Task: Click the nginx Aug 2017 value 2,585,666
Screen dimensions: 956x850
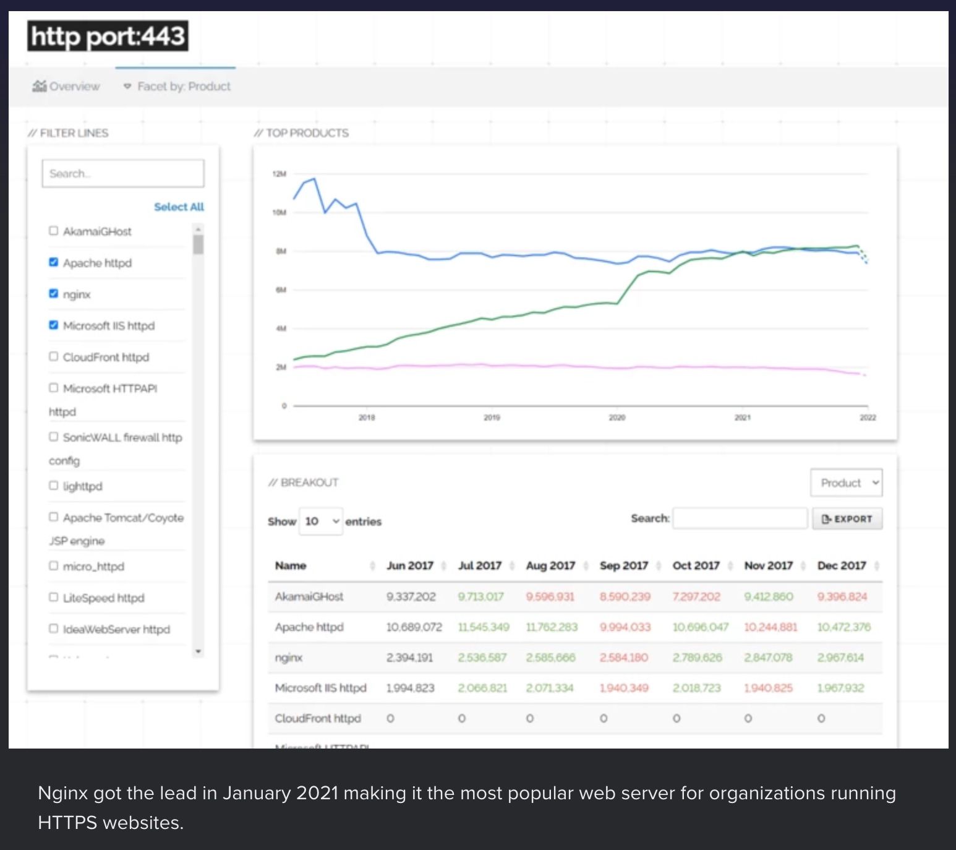Action: [x=551, y=658]
